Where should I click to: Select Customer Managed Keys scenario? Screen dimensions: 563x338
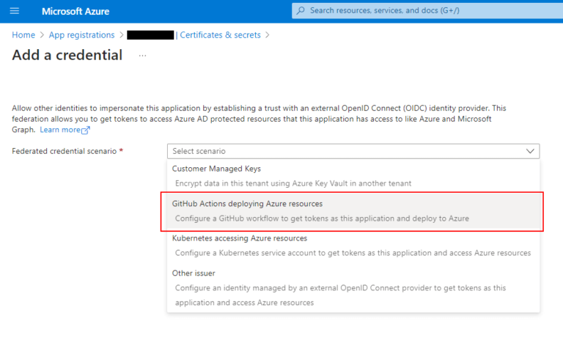[216, 169]
